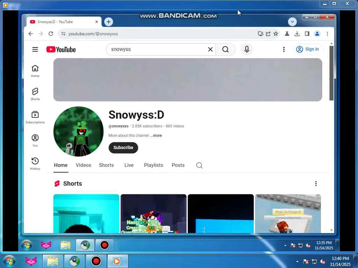Click the page vertical scrollbar thumb
The height and width of the screenshot is (268, 358).
pyautogui.click(x=331, y=73)
